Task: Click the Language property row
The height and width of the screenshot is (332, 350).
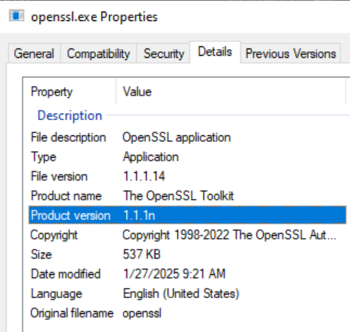Action: tap(187, 294)
